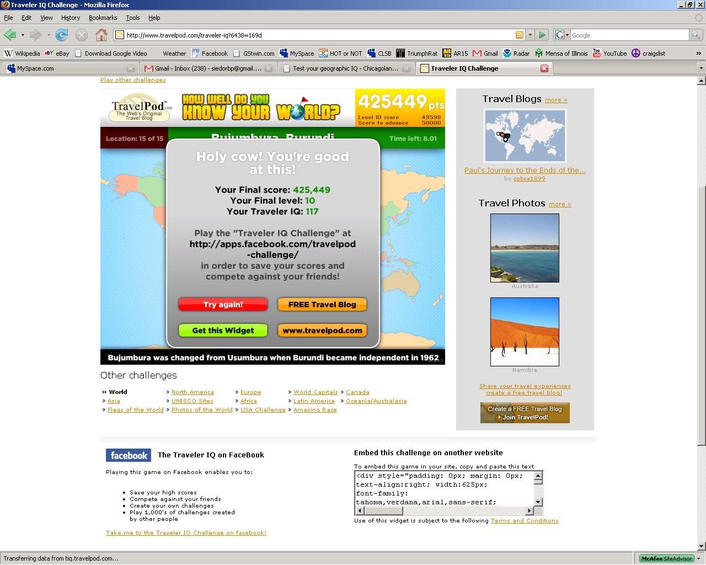The width and height of the screenshot is (706, 565).
Task: Open the back history dropdown arrow
Action: [23, 35]
